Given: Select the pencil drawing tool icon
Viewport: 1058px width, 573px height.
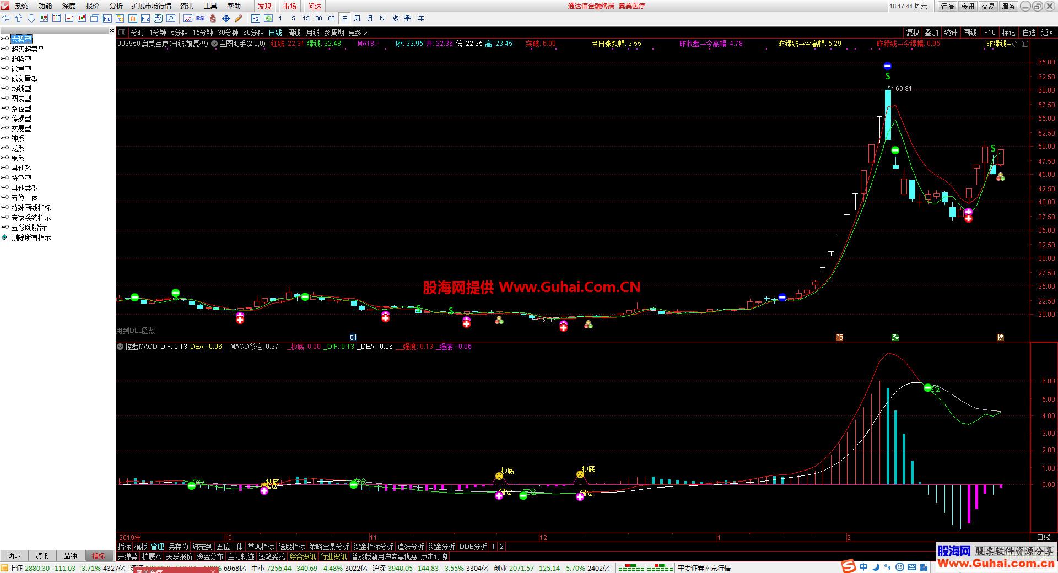Looking at the screenshot, I should (x=239, y=18).
